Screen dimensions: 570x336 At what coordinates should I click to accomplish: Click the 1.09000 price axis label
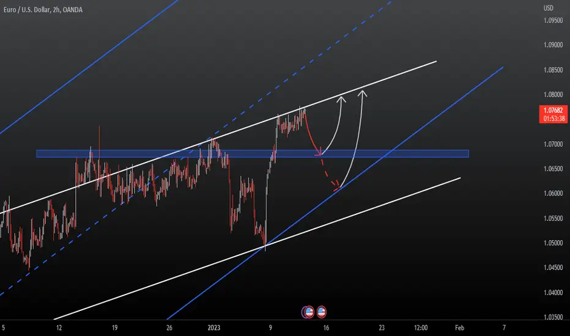pyautogui.click(x=553, y=45)
